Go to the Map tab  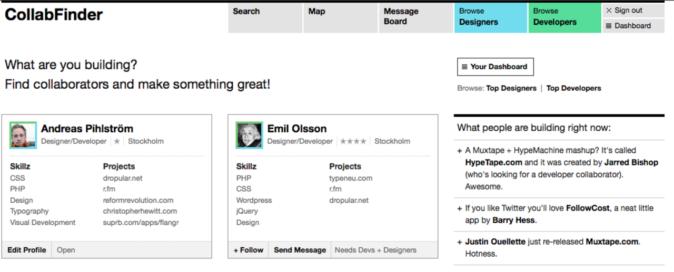pos(340,17)
